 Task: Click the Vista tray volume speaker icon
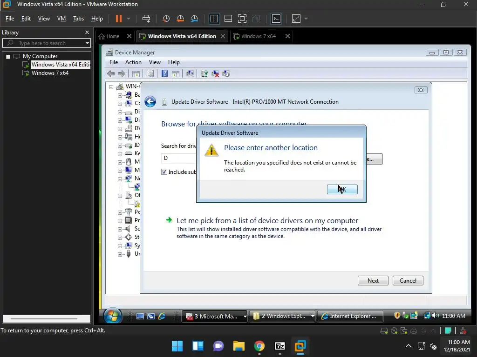click(436, 316)
